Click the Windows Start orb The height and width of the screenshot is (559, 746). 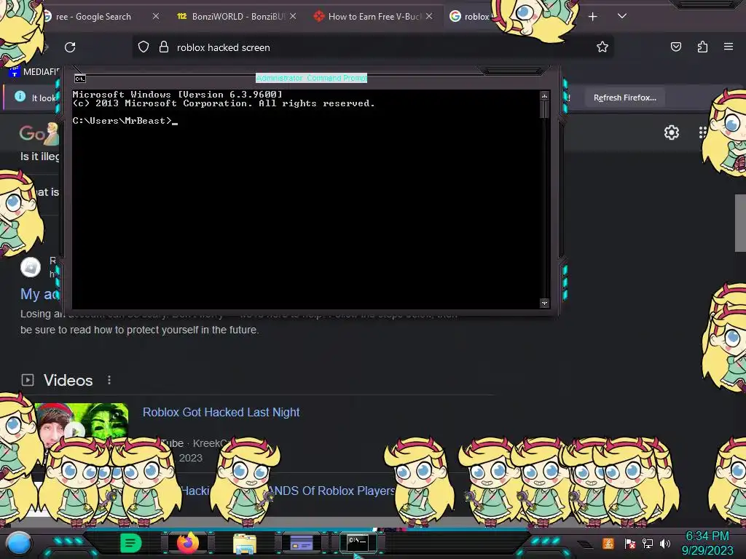(19, 543)
